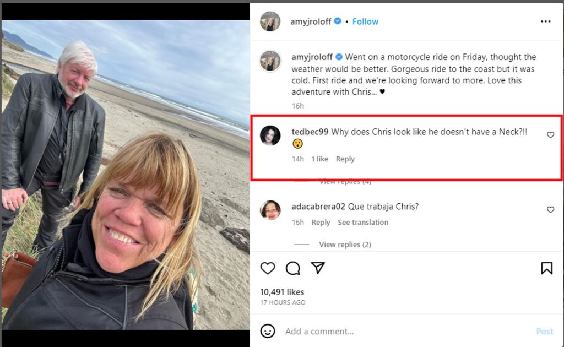Reply to tedbec99's comment
Screen dimensions: 564x347
click(x=345, y=159)
